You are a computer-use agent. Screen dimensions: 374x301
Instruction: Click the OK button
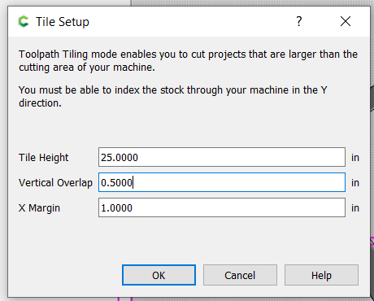159,275
